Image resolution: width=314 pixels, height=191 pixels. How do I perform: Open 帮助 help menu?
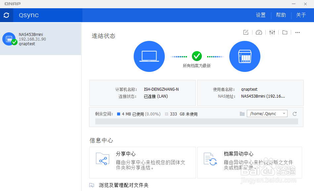(281, 15)
